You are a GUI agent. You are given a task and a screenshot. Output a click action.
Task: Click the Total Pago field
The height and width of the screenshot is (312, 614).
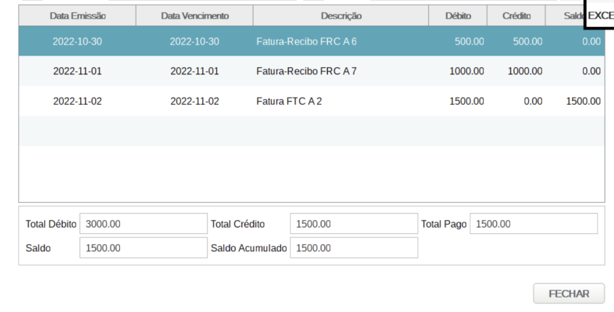click(x=533, y=224)
